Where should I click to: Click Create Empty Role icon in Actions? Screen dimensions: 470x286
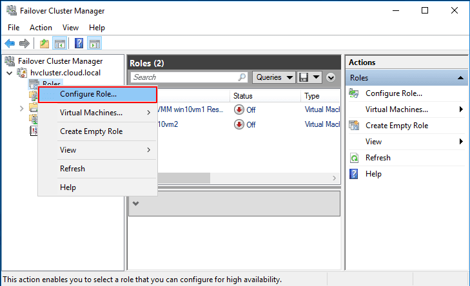[354, 126]
